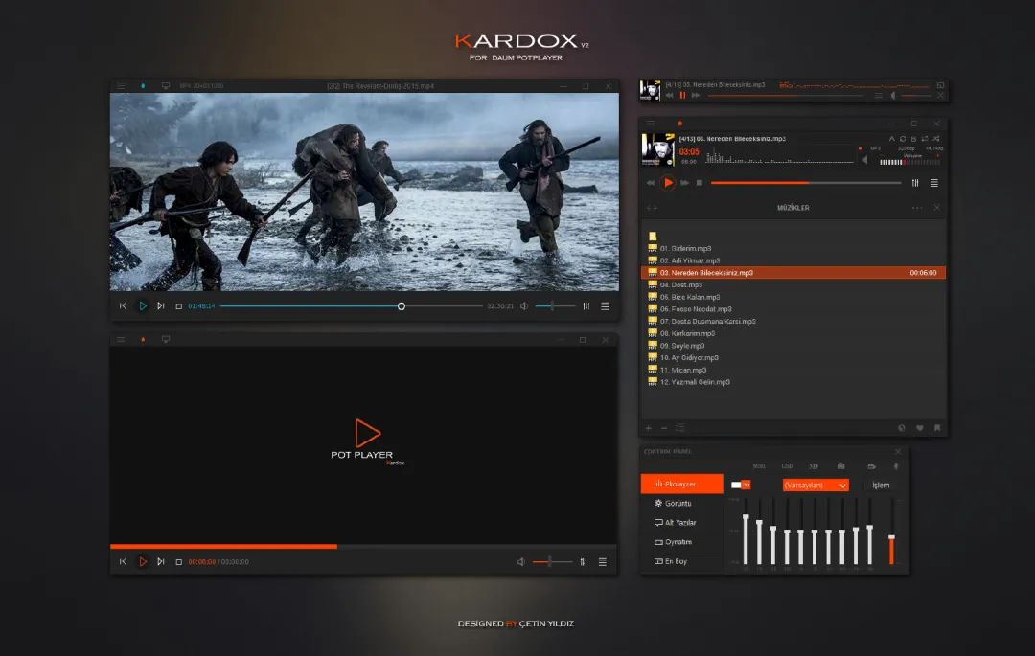Skip to next track in empty orange player
1035x656 pixels.
(x=161, y=562)
